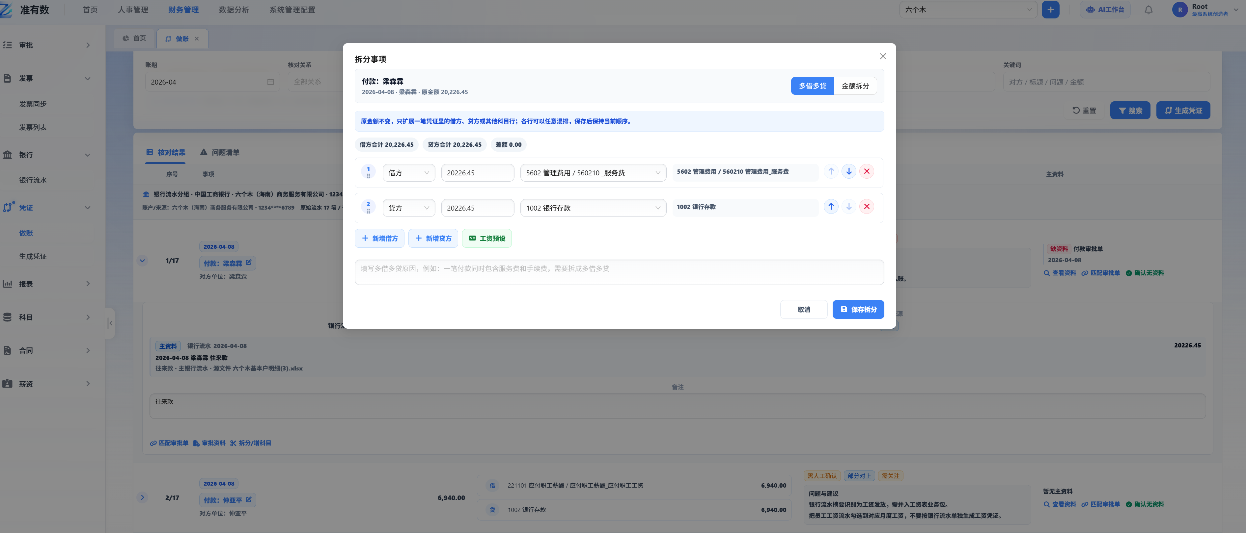The height and width of the screenshot is (533, 1246).
Task: Close the 做账 tab
Action: tap(196, 38)
